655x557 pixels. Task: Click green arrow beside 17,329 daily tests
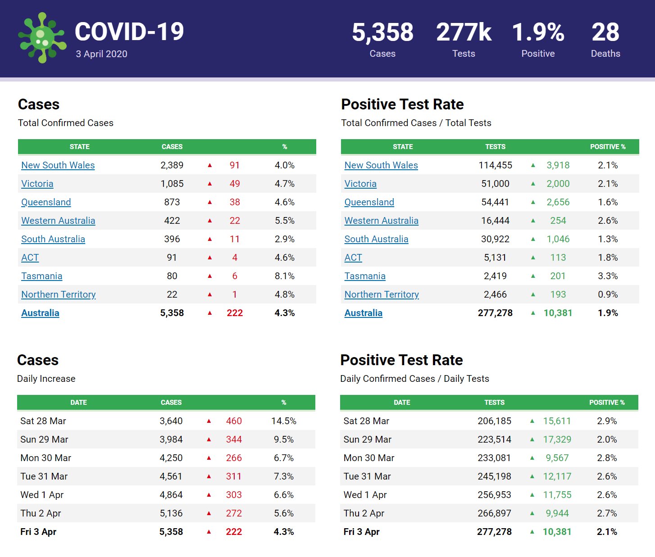pyautogui.click(x=532, y=439)
